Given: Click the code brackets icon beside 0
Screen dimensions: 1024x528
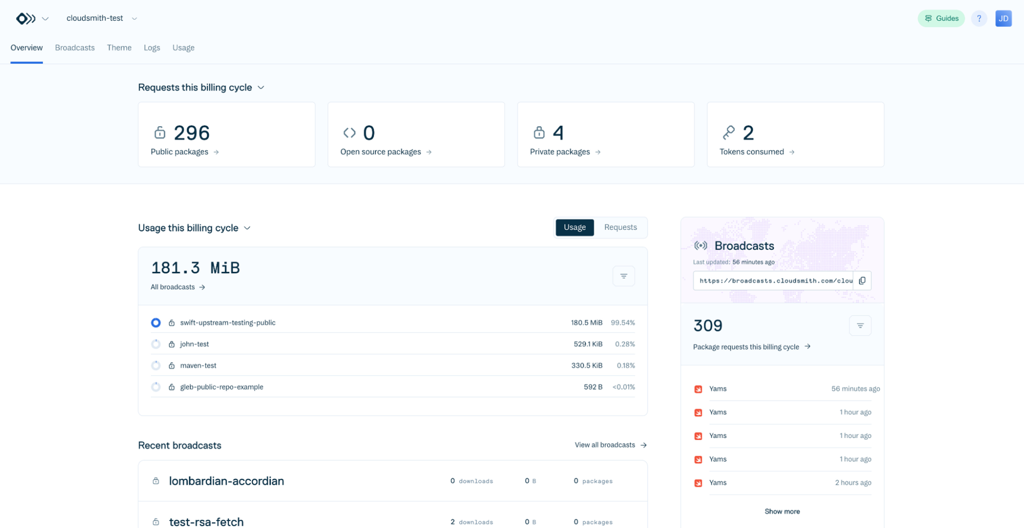Looking at the screenshot, I should coord(349,133).
